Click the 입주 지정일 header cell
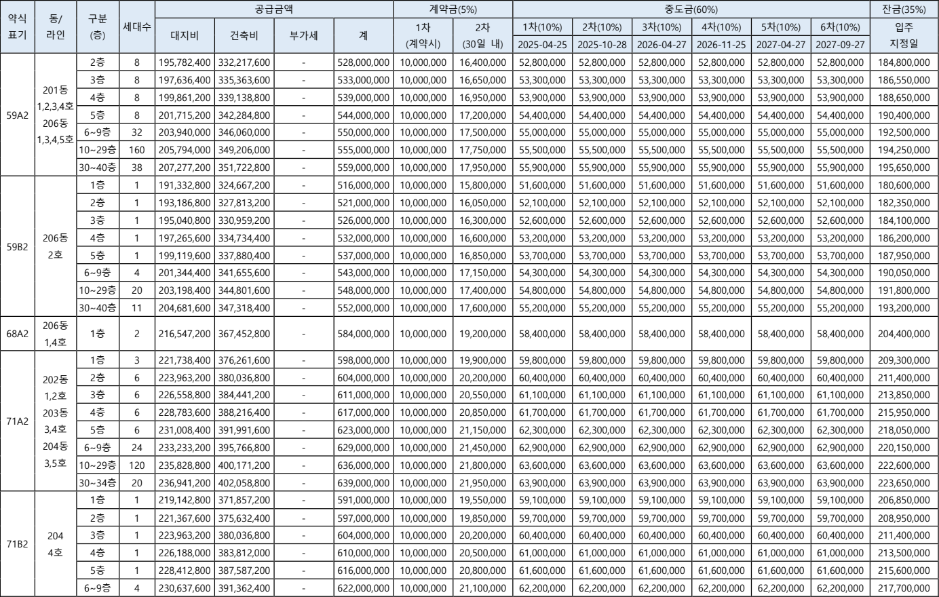The width and height of the screenshot is (939, 597). 904,36
